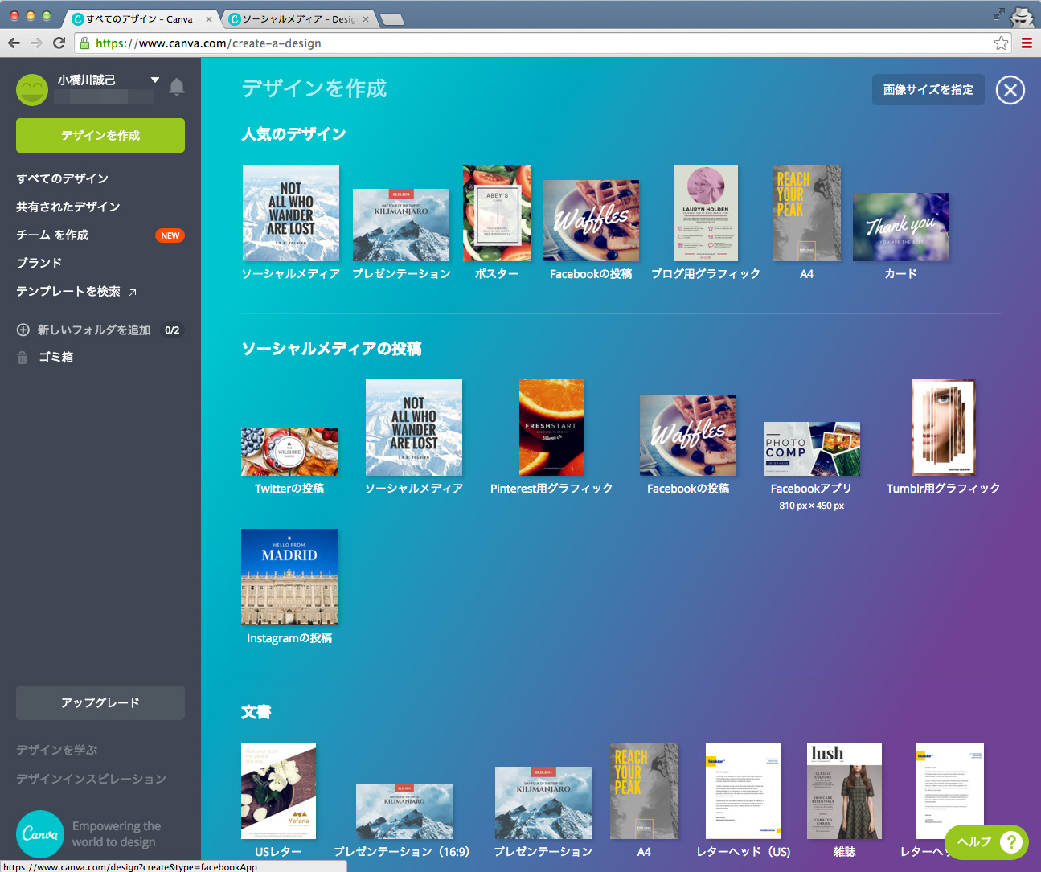1041x872 pixels.
Task: Select Facebookの投稿 thumbnail in ソーシャルメディアの投稿
Action: [x=688, y=435]
